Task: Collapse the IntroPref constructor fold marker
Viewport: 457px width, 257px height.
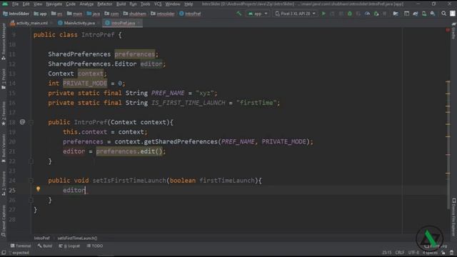Action: 31,122
